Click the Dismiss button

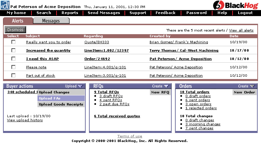point(15,30)
